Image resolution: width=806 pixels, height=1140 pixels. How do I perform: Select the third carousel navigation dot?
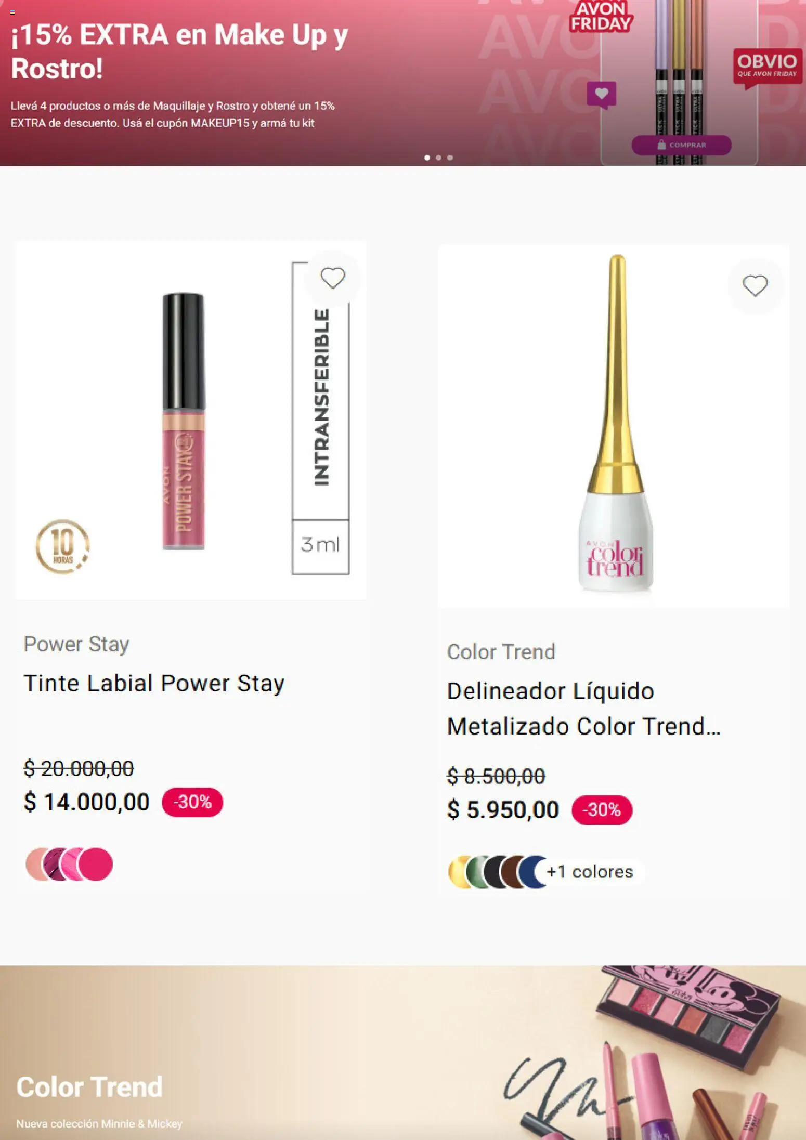coord(450,156)
